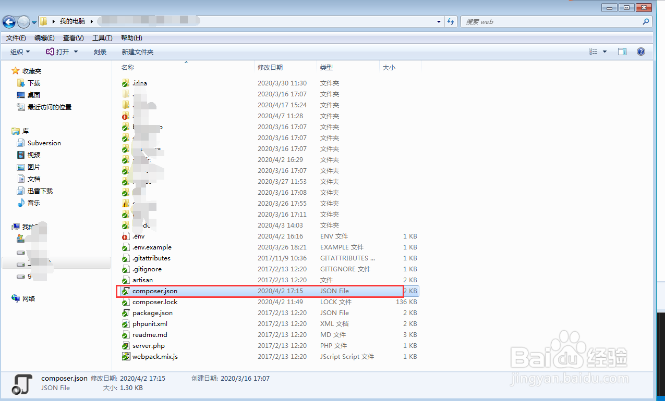Click the Visual Studio icon beside 打开

coord(50,52)
